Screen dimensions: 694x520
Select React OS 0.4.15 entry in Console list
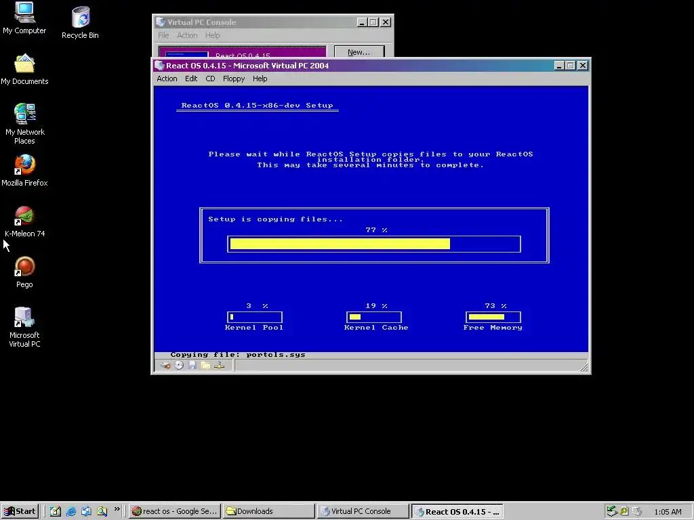242,51
